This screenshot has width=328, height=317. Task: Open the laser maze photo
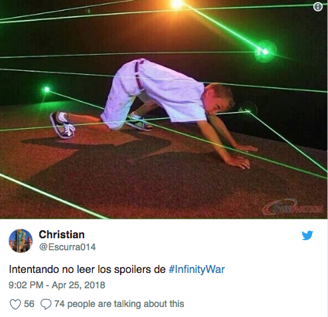(x=164, y=109)
